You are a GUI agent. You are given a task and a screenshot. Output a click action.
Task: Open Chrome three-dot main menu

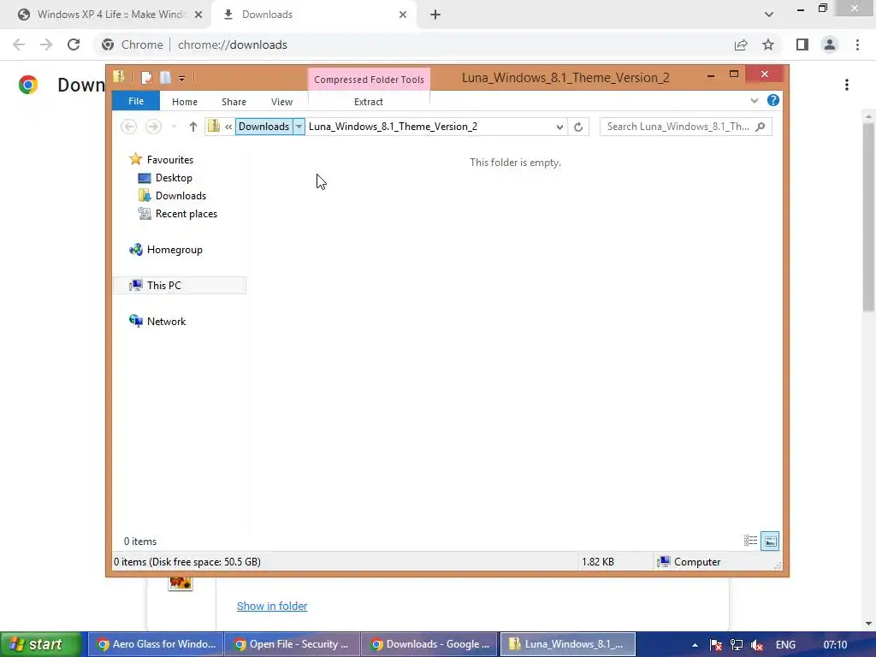pyautogui.click(x=857, y=44)
